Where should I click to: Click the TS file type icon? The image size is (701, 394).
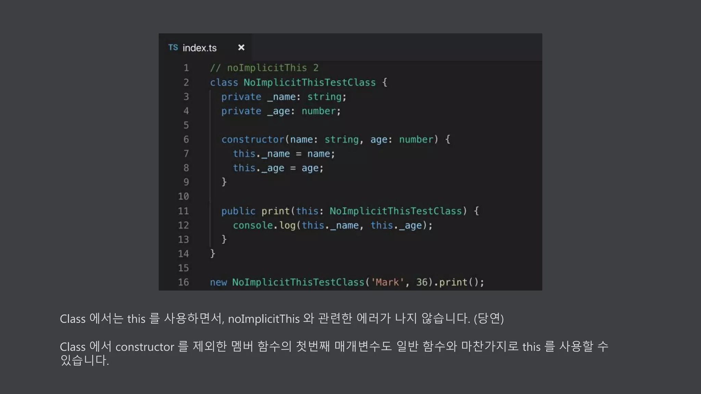[x=173, y=48]
